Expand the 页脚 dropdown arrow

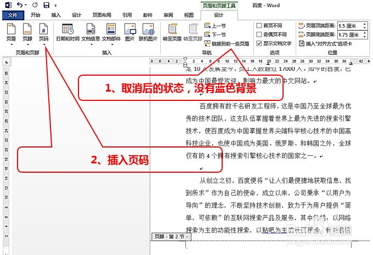pyautogui.click(x=27, y=44)
